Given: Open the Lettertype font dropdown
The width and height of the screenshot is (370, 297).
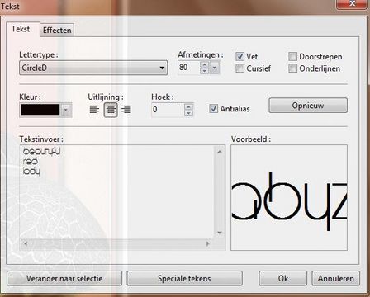Looking at the screenshot, I should point(93,68).
